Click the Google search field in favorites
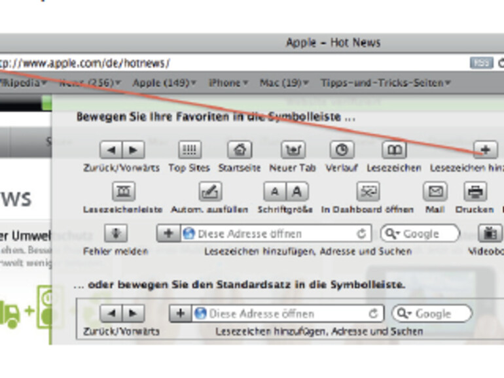 (420, 233)
